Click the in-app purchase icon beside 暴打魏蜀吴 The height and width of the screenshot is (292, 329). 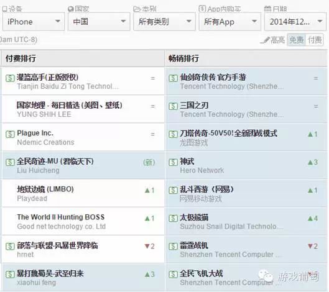[10, 274]
